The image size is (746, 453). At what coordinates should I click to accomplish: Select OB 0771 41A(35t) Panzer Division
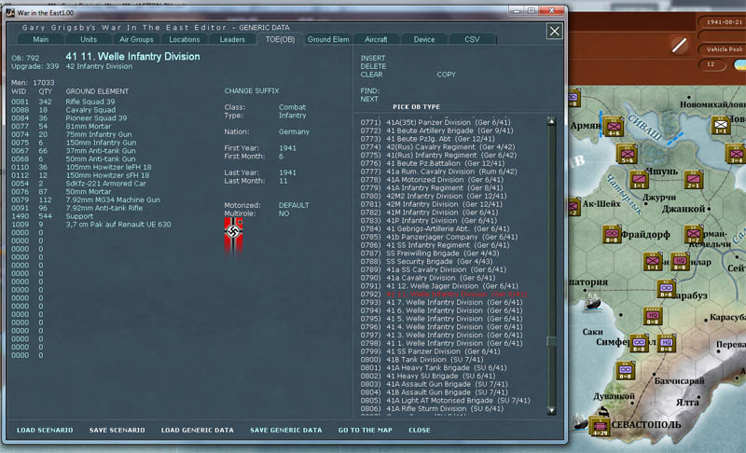tap(436, 123)
